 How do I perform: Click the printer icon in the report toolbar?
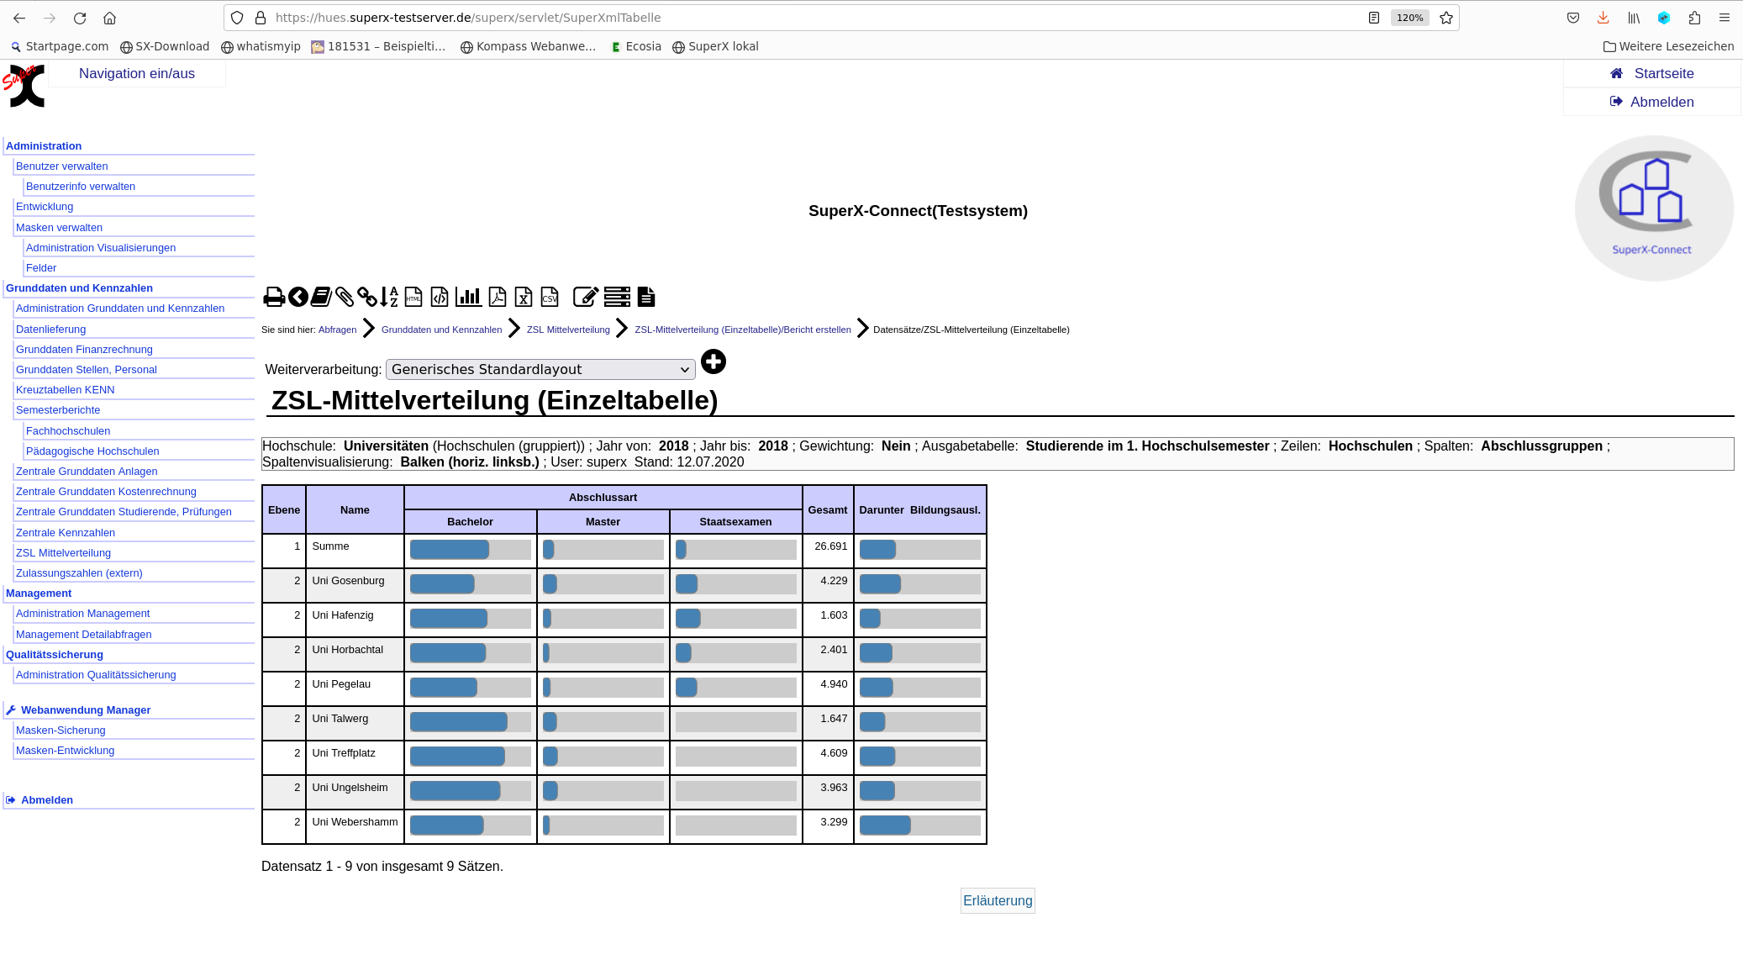coord(274,297)
